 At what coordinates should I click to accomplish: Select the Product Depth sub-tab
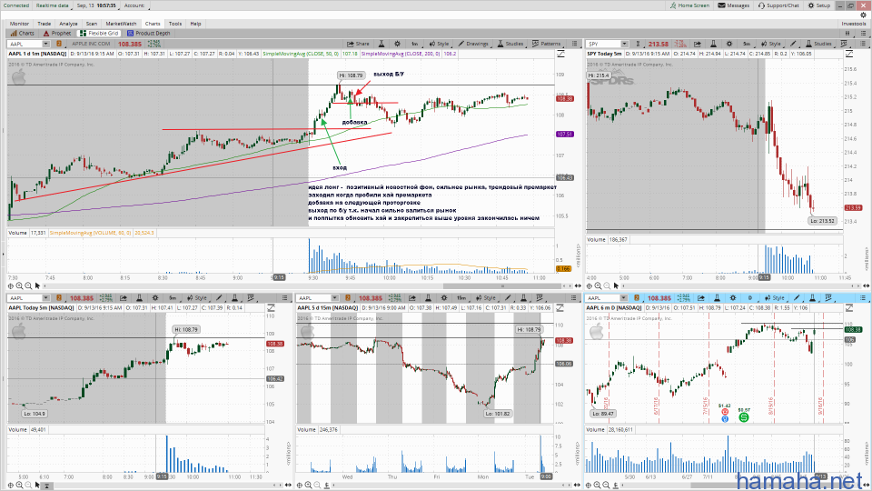148,33
